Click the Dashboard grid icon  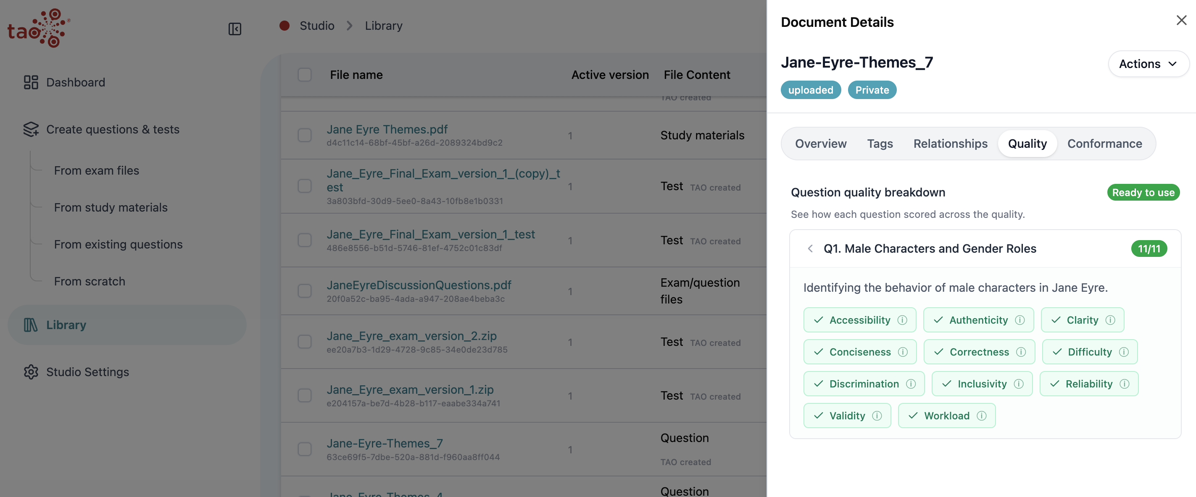[31, 82]
